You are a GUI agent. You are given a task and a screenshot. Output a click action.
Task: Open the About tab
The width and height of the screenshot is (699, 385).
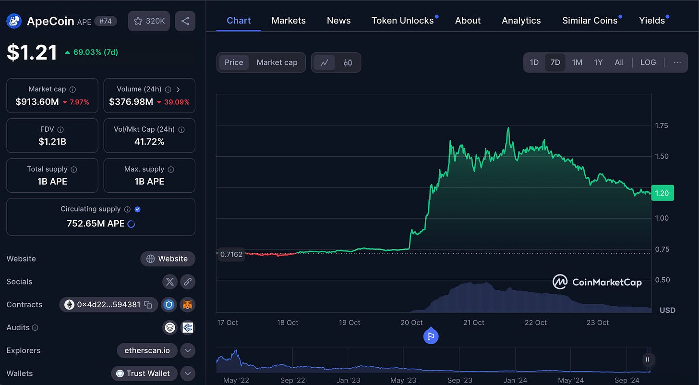(468, 21)
